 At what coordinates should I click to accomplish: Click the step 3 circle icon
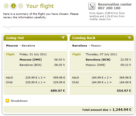click(20, 6)
